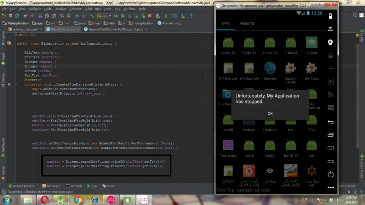
Task: Click Genymotion battery widget icon
Action: point(330,16)
